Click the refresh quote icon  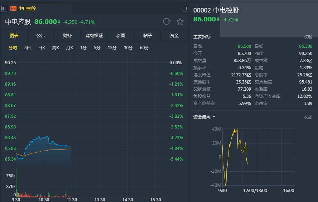click(x=167, y=21)
